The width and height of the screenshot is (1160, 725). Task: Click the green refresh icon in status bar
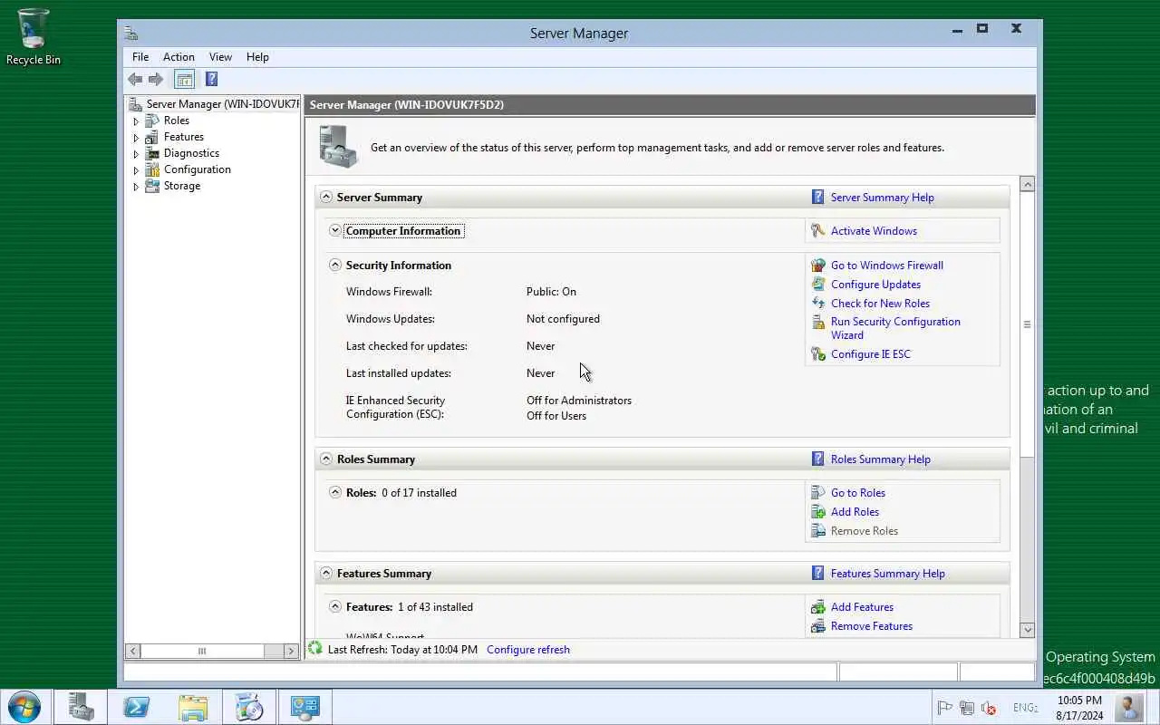coord(315,649)
